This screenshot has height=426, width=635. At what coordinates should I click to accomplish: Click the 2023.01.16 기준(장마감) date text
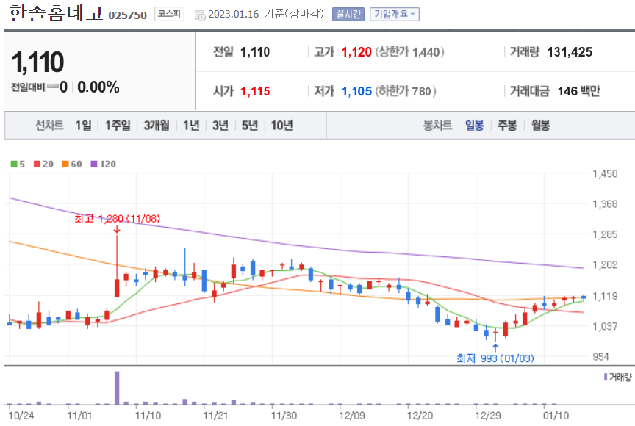pos(266,14)
